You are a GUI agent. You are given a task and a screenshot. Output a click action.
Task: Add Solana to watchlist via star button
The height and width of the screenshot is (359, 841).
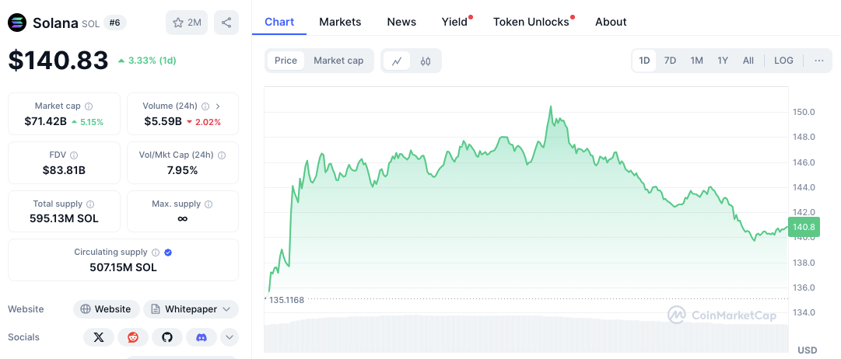coord(187,23)
